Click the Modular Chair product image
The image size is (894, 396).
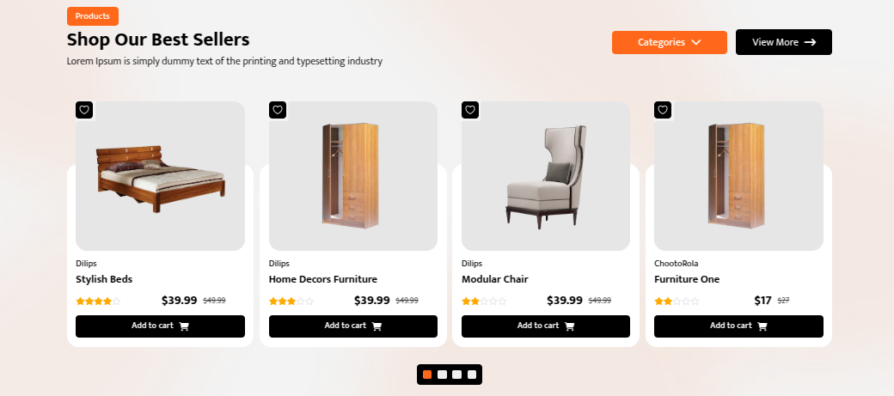(546, 176)
